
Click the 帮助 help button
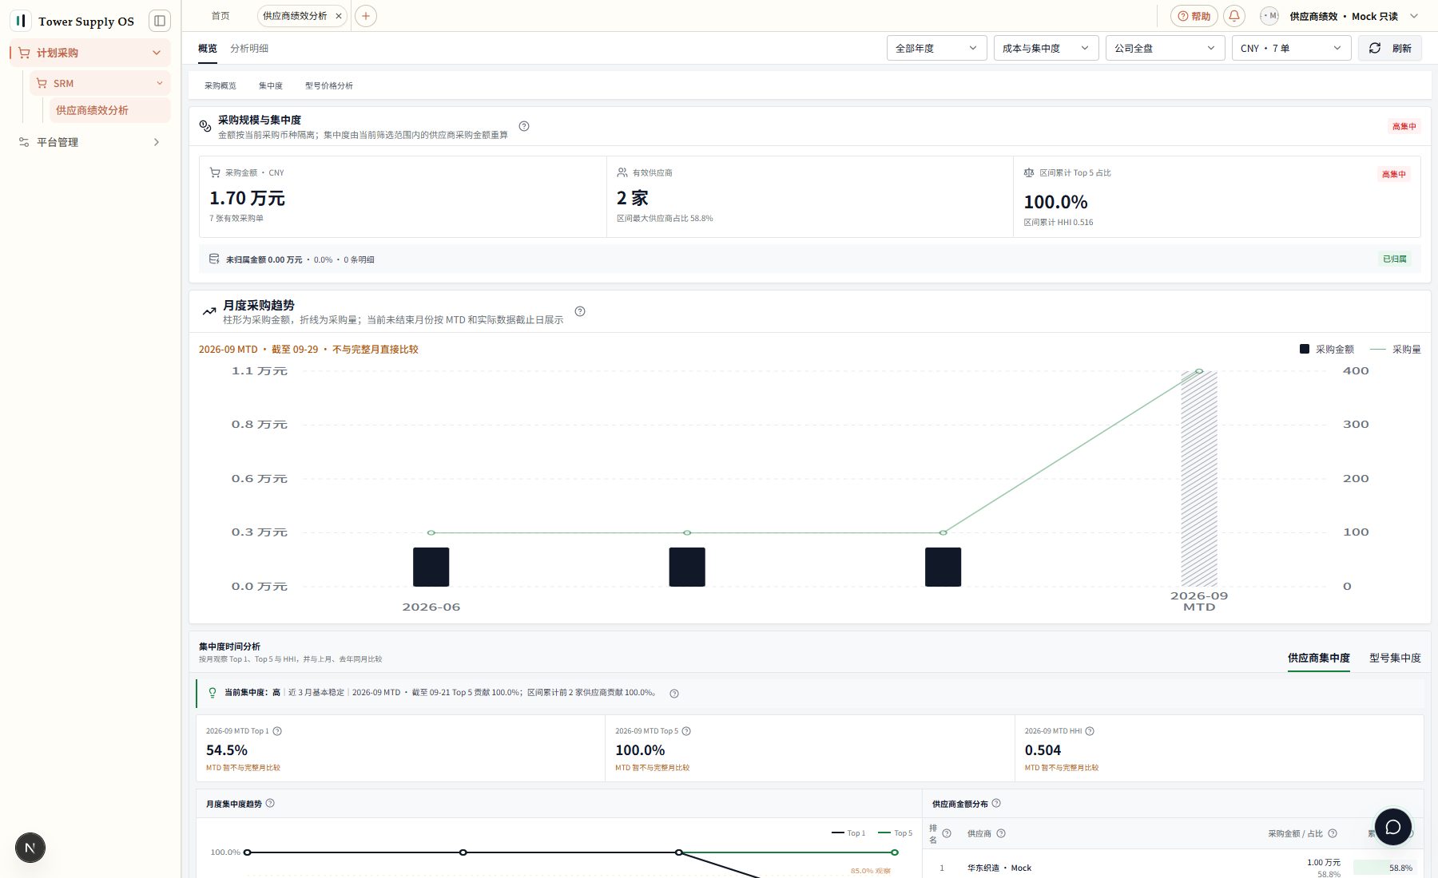(x=1194, y=16)
